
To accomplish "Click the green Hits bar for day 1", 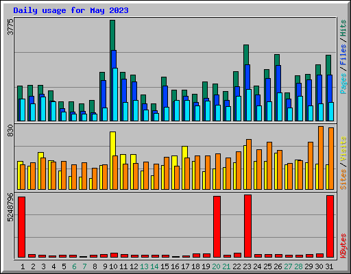I will pos(20,92).
